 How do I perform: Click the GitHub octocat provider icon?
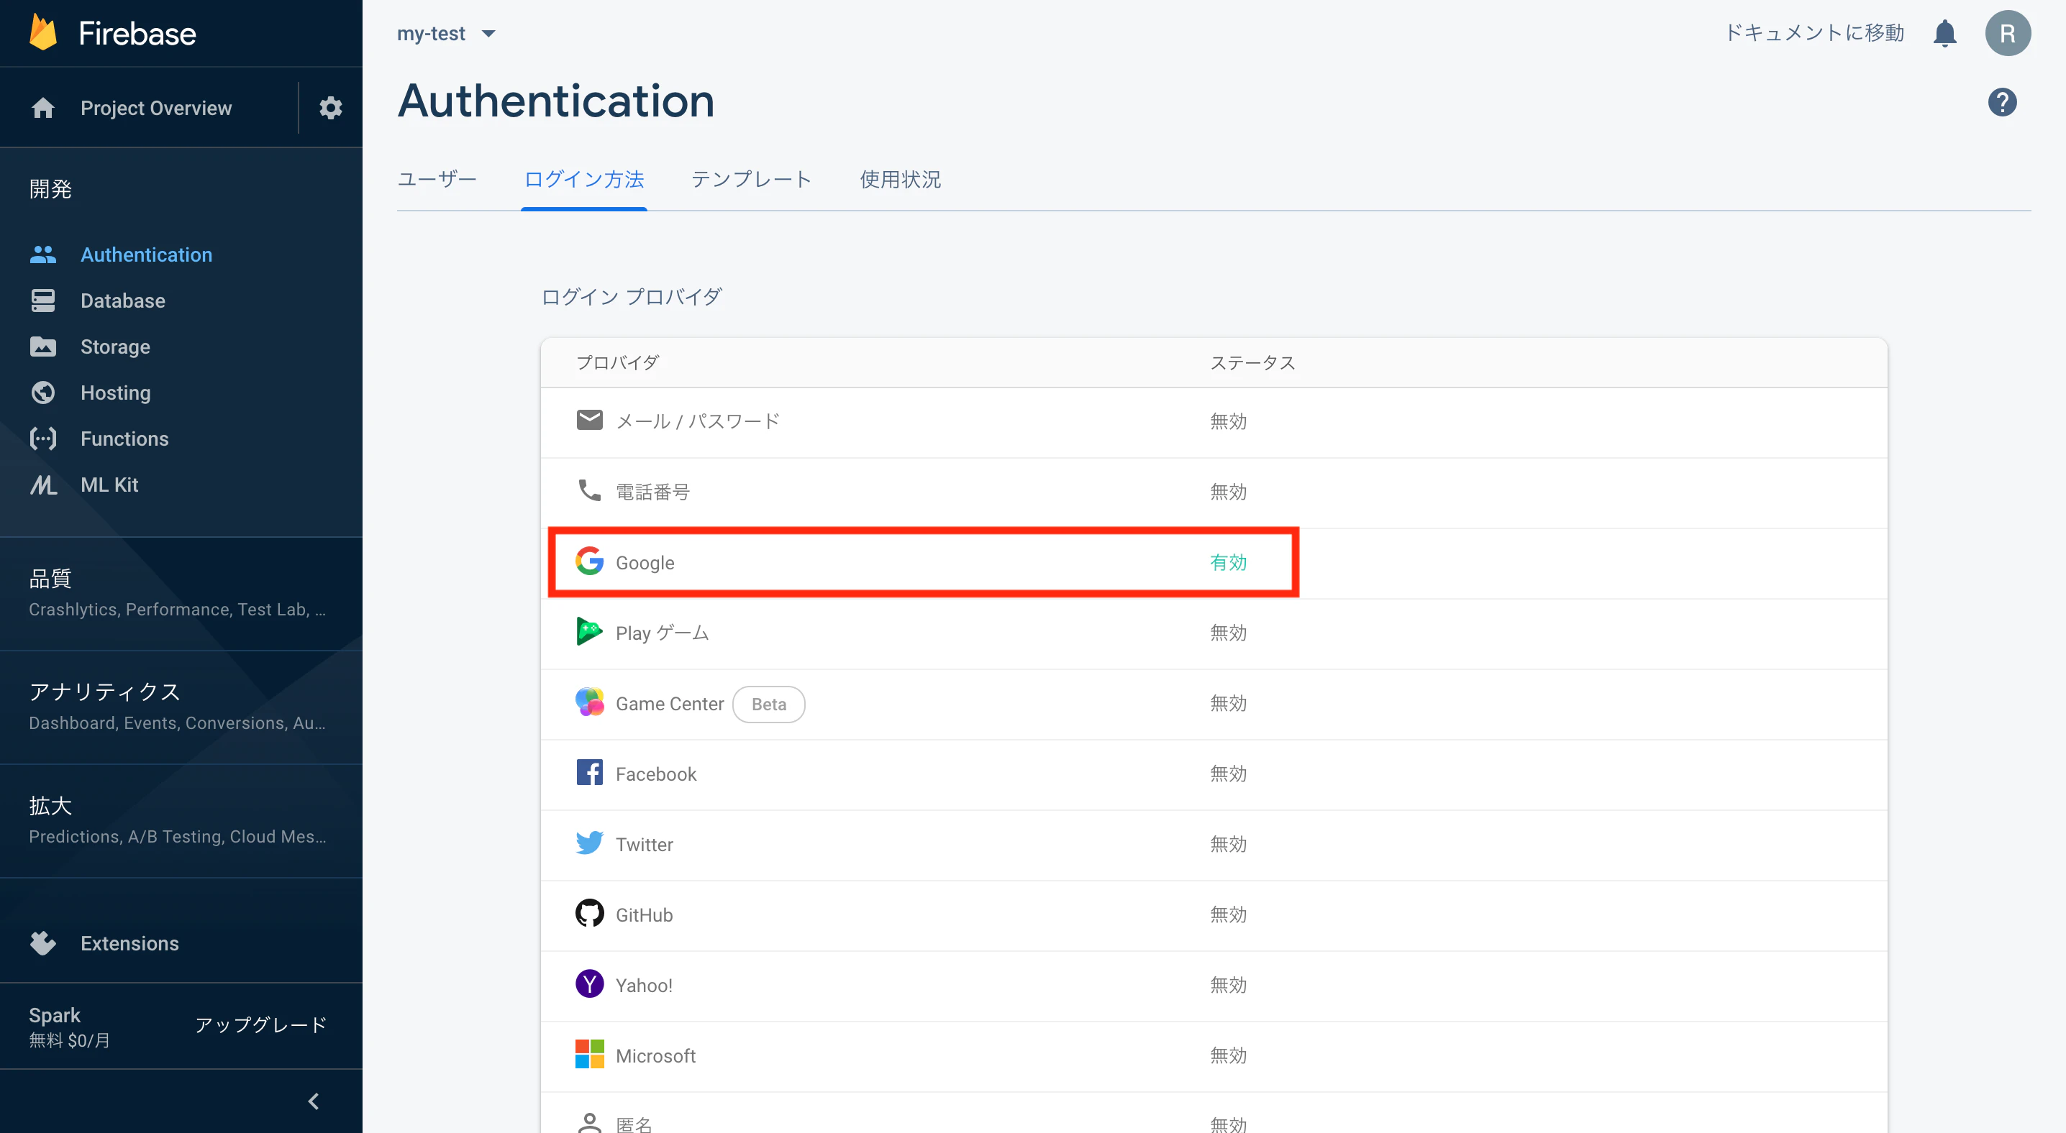(x=589, y=914)
